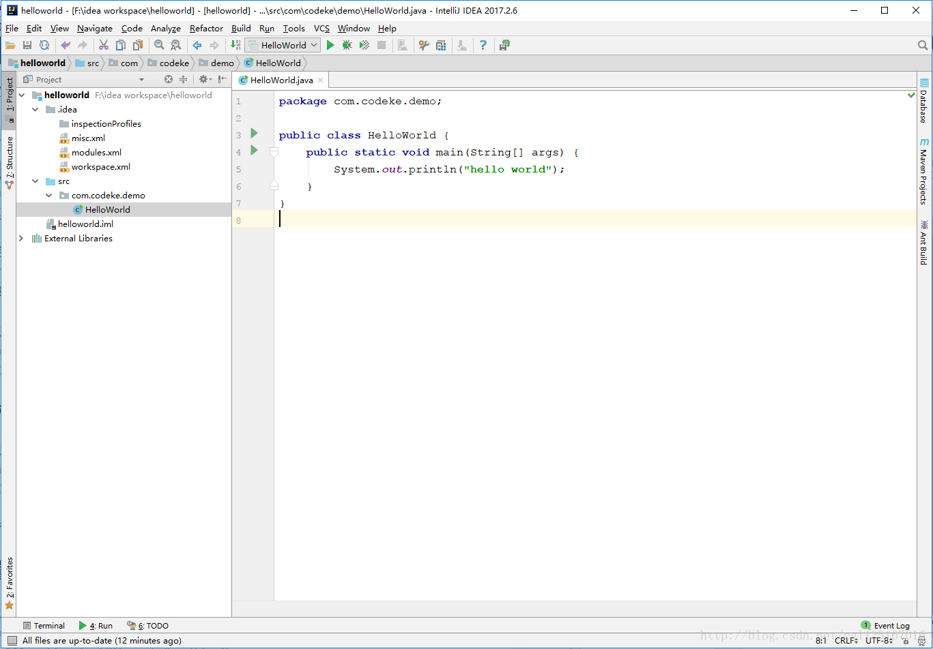Click the Replace toolbar icon
Screen dimensions: 933x649
tap(176, 45)
